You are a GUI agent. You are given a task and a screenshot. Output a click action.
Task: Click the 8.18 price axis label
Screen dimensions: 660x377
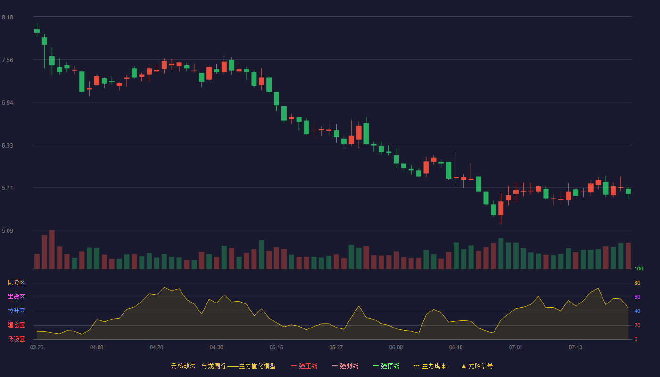click(8, 17)
